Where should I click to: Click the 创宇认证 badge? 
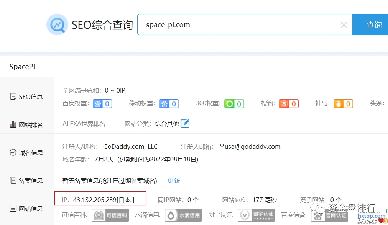point(257,215)
